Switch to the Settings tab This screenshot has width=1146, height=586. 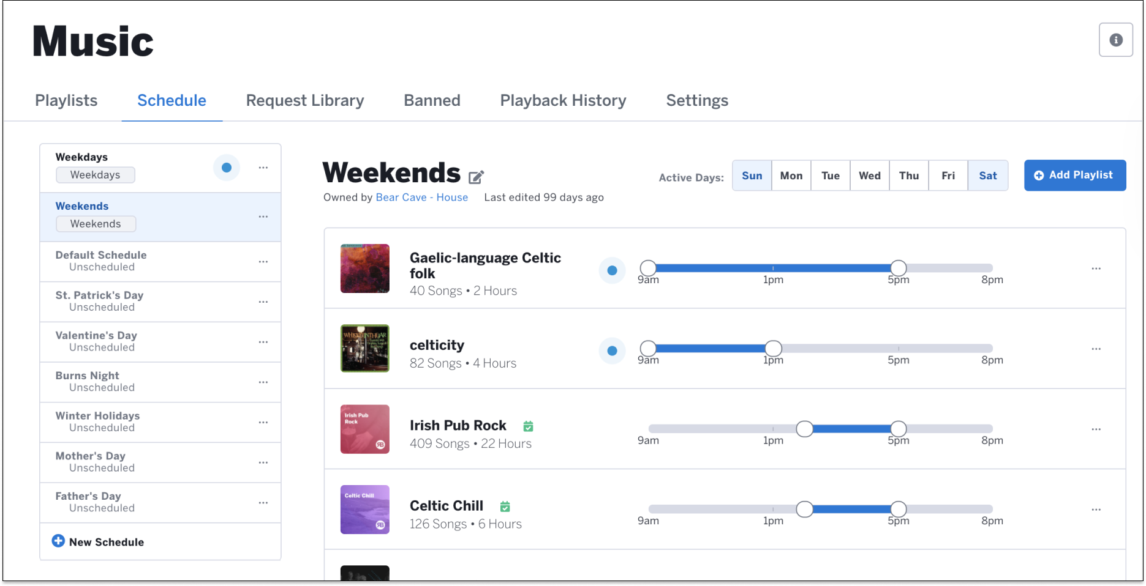point(697,100)
